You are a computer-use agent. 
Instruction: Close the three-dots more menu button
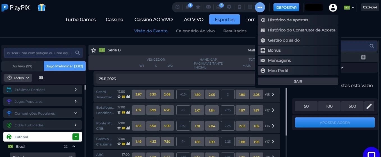[x=260, y=7]
